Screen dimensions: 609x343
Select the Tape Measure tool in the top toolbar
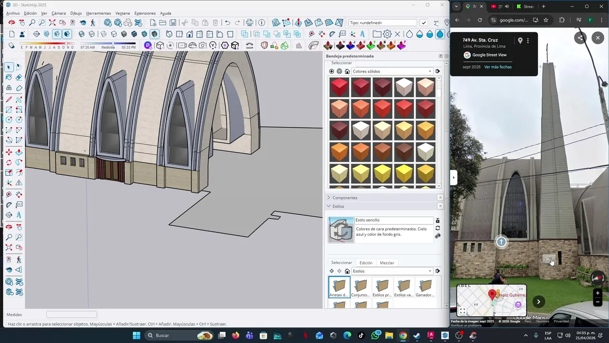(312, 34)
